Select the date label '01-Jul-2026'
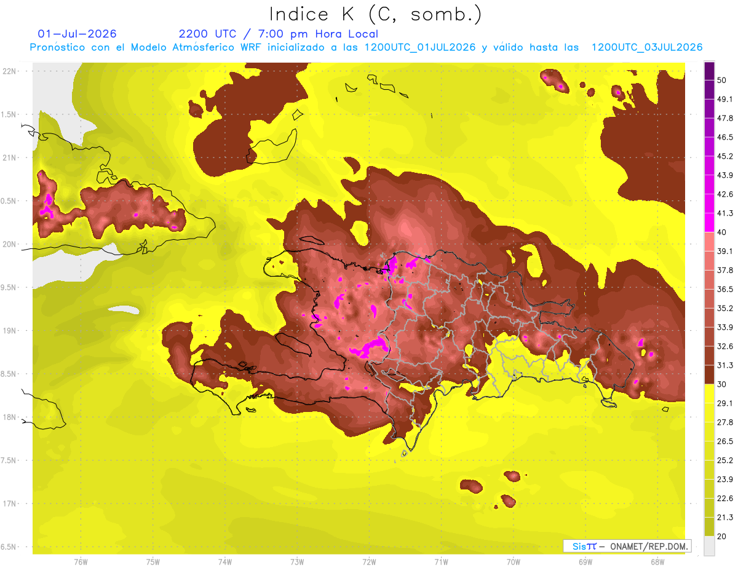 pos(77,34)
